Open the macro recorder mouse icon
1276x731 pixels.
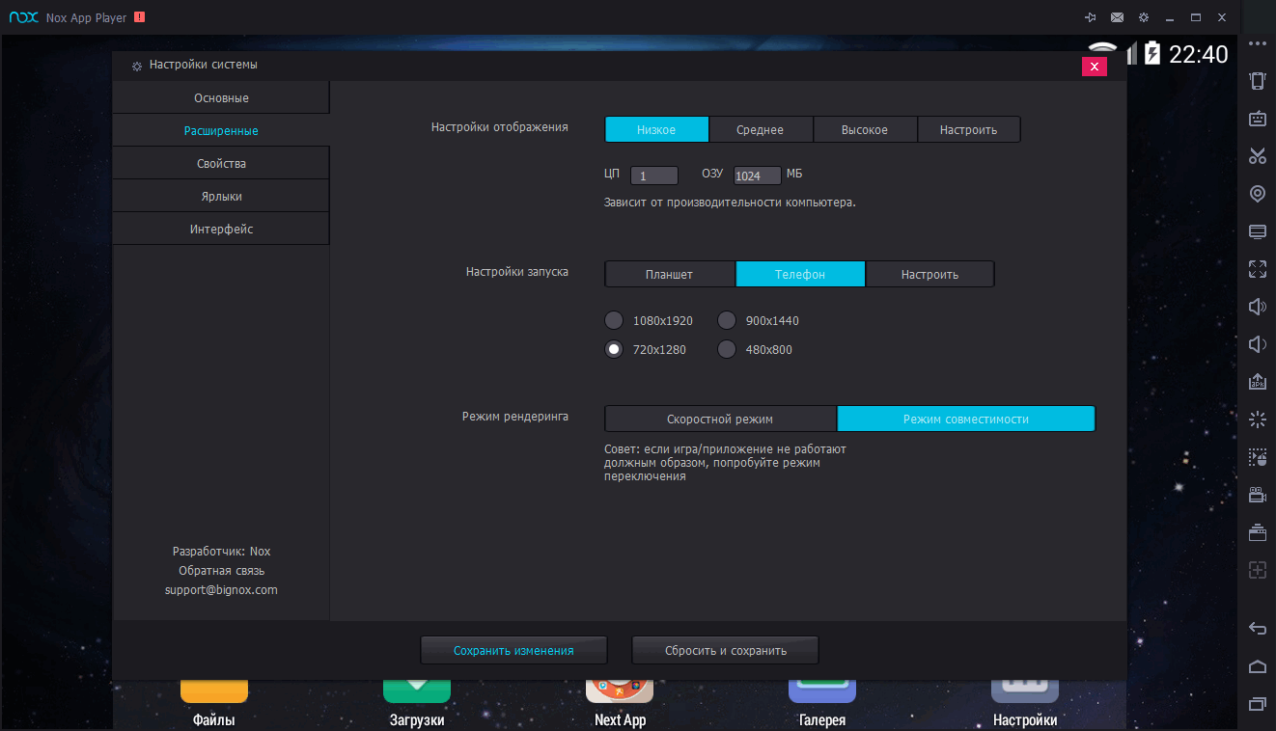point(1257,456)
